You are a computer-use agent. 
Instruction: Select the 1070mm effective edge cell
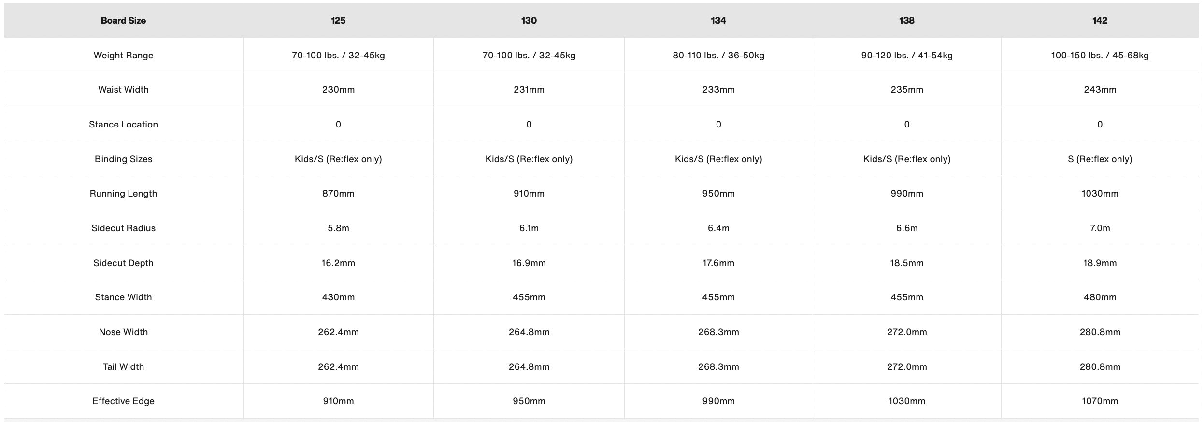point(1100,401)
